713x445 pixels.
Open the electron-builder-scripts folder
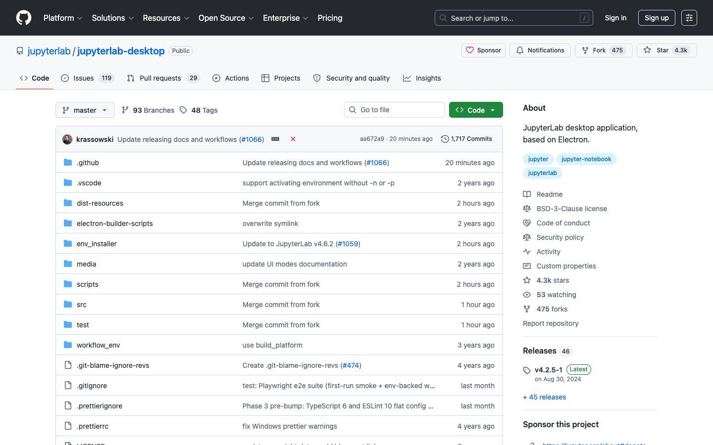115,223
